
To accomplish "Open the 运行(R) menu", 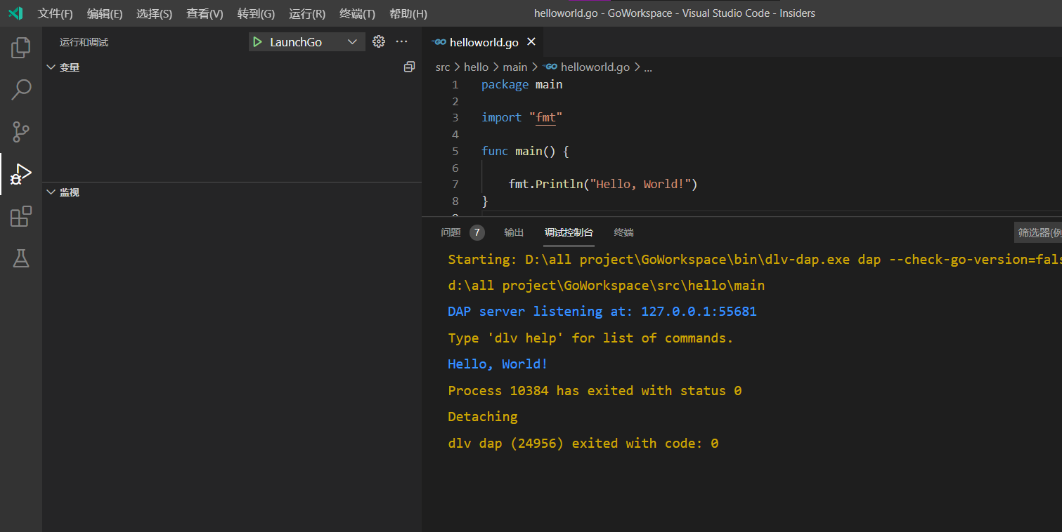I will pos(307,13).
